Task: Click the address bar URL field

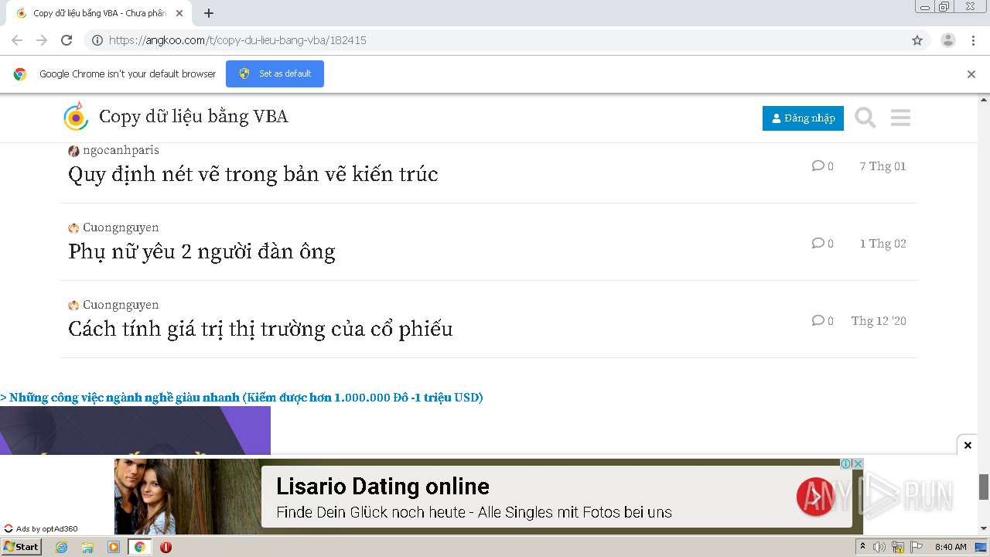Action: [495, 40]
